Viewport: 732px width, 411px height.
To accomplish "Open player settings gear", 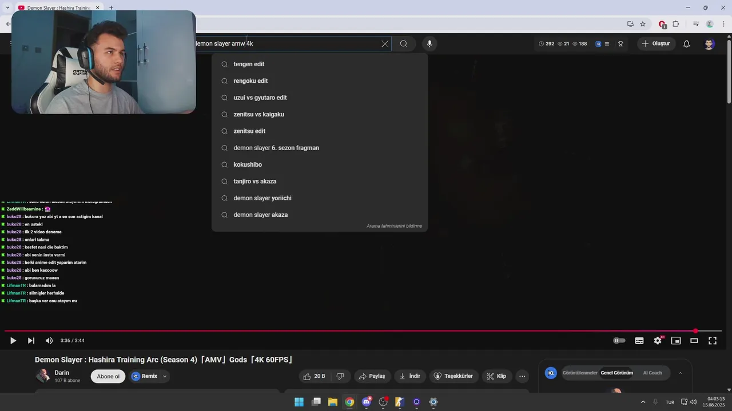I will tap(658, 340).
